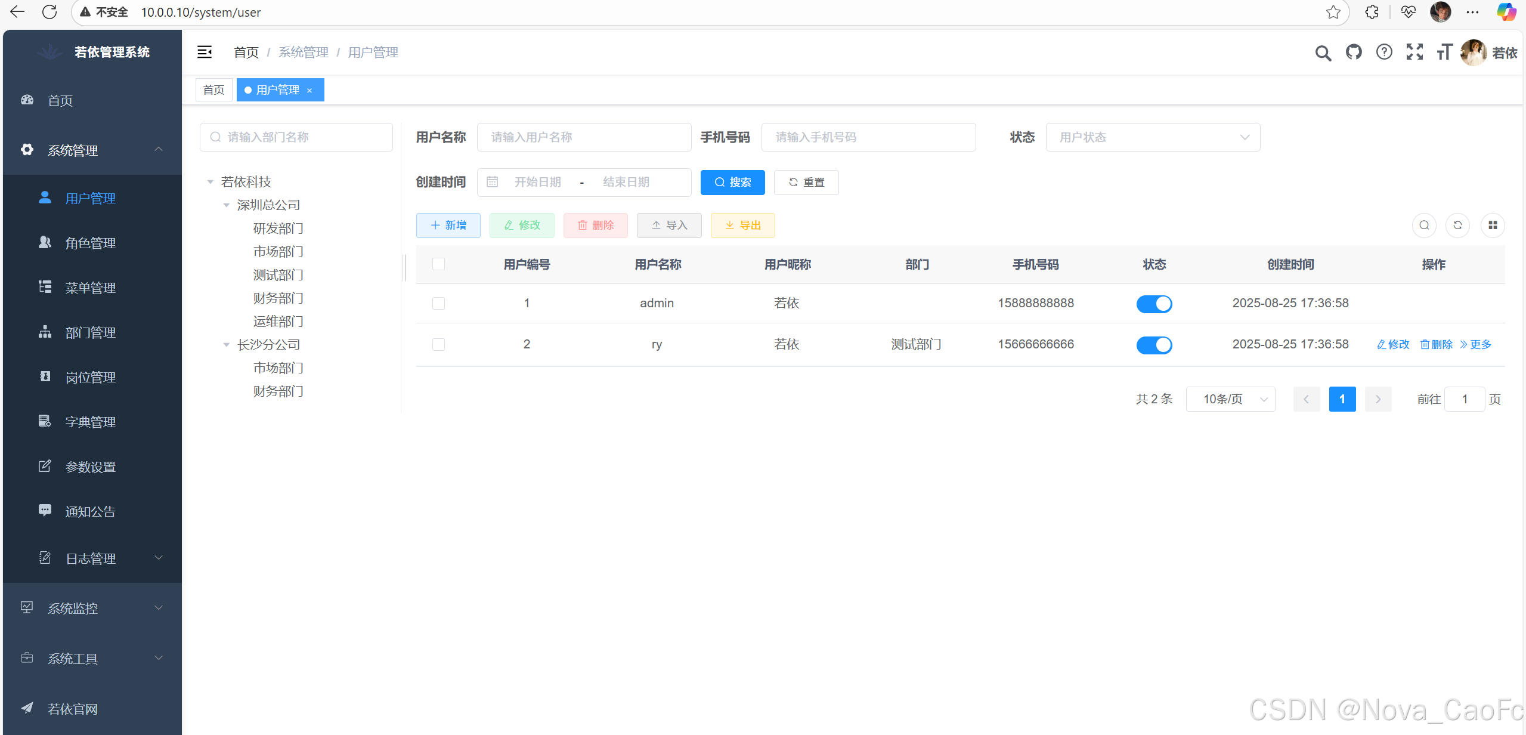The height and width of the screenshot is (735, 1526).
Task: Collapse the 深圳总公司 tree node
Action: 227,205
